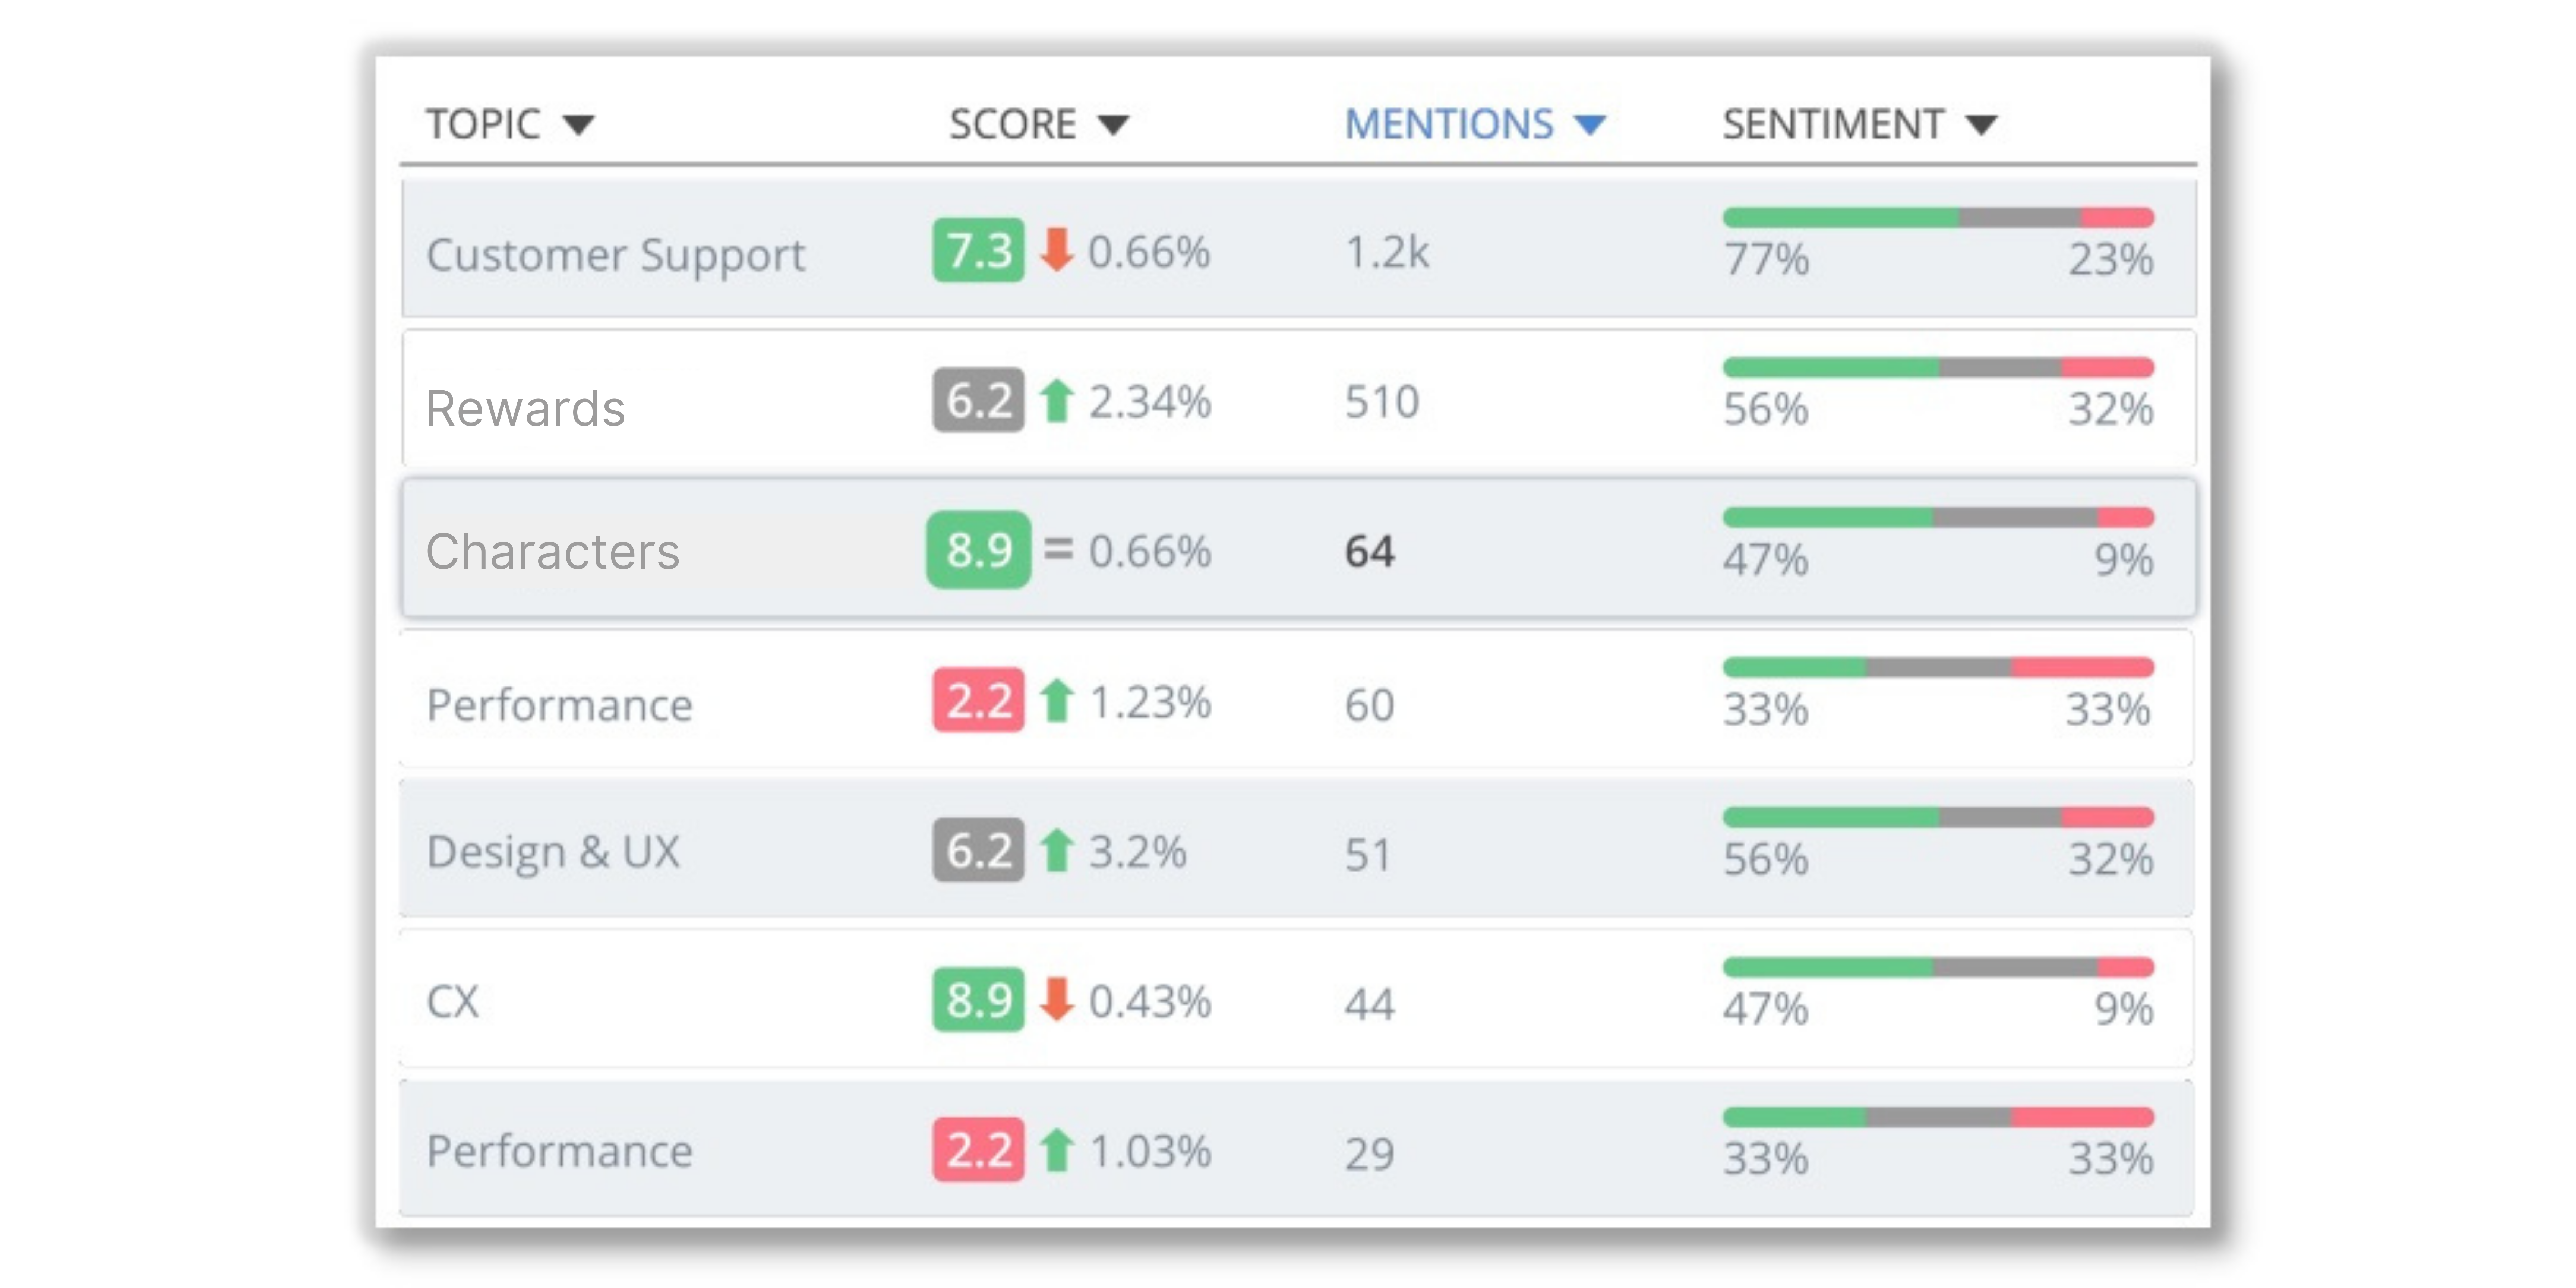The height and width of the screenshot is (1288, 2576).
Task: Click the 8.9 score badge in CX row
Action: pyautogui.click(x=978, y=999)
